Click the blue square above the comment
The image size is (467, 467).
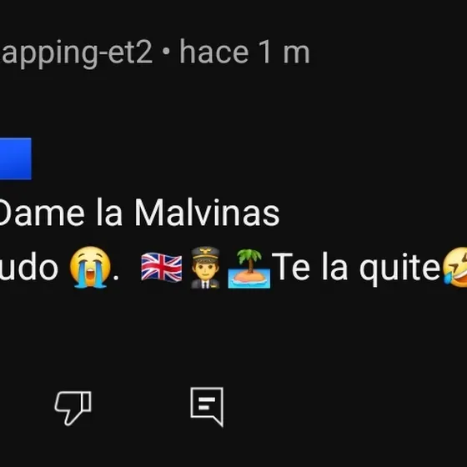tap(16, 158)
